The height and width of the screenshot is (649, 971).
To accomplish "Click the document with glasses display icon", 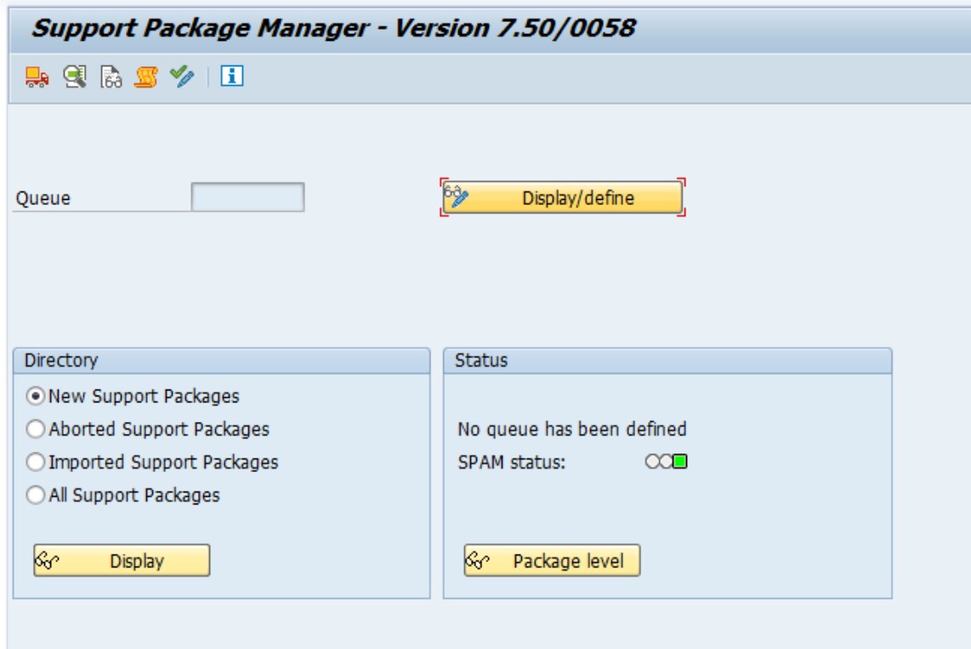I will 111,77.
